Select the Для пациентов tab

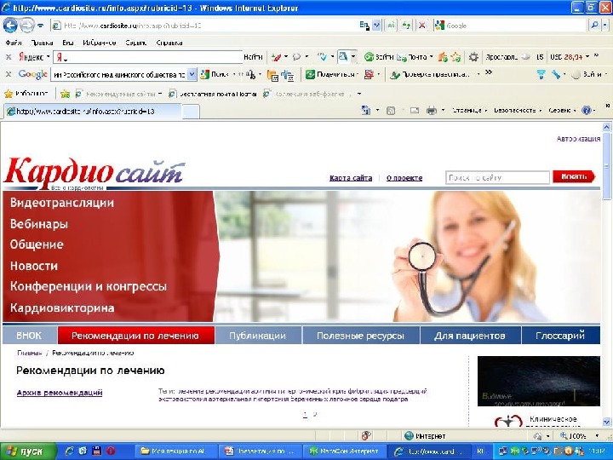click(x=470, y=336)
